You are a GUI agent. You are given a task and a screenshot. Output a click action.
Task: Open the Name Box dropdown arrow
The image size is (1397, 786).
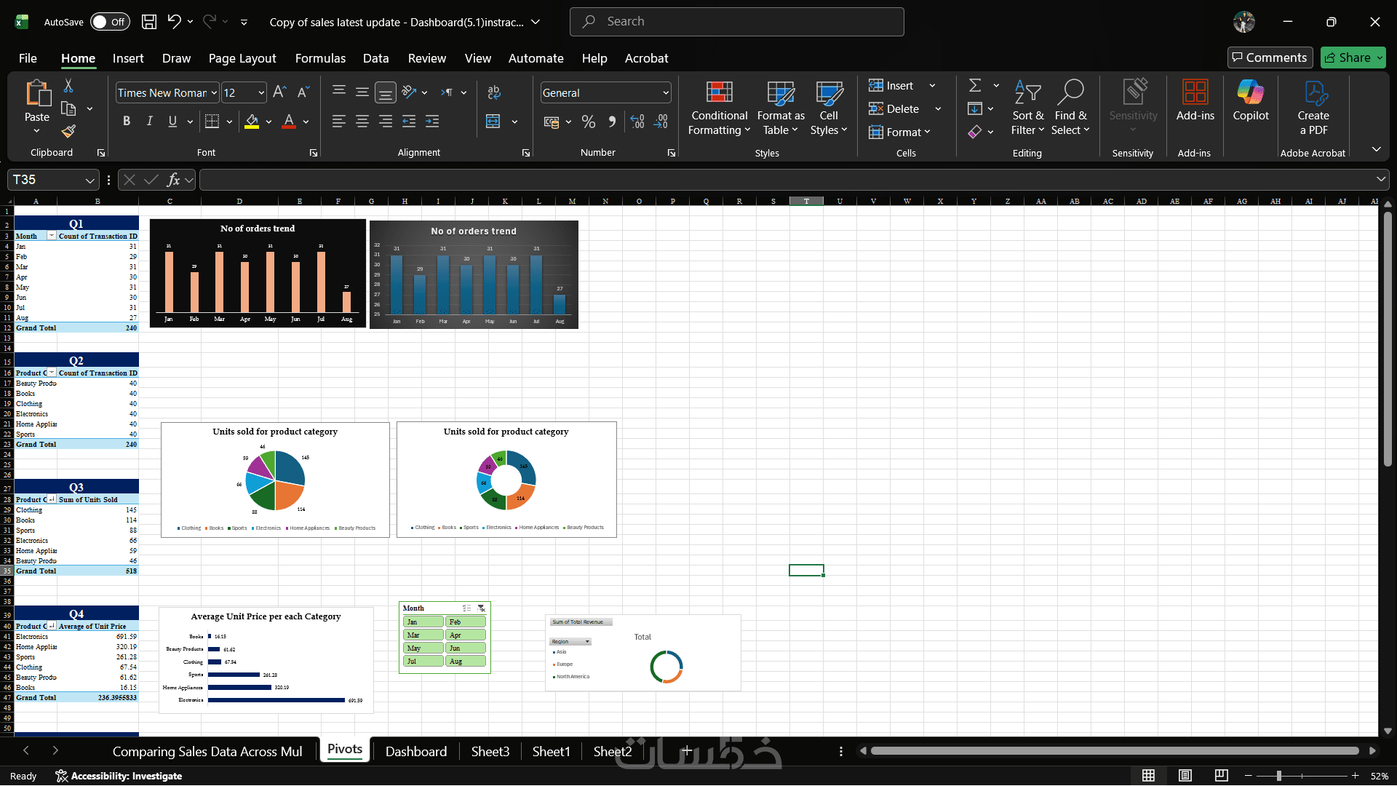[89, 180]
